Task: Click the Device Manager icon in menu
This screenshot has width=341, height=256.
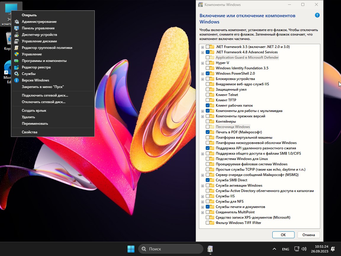Action: pos(17,35)
